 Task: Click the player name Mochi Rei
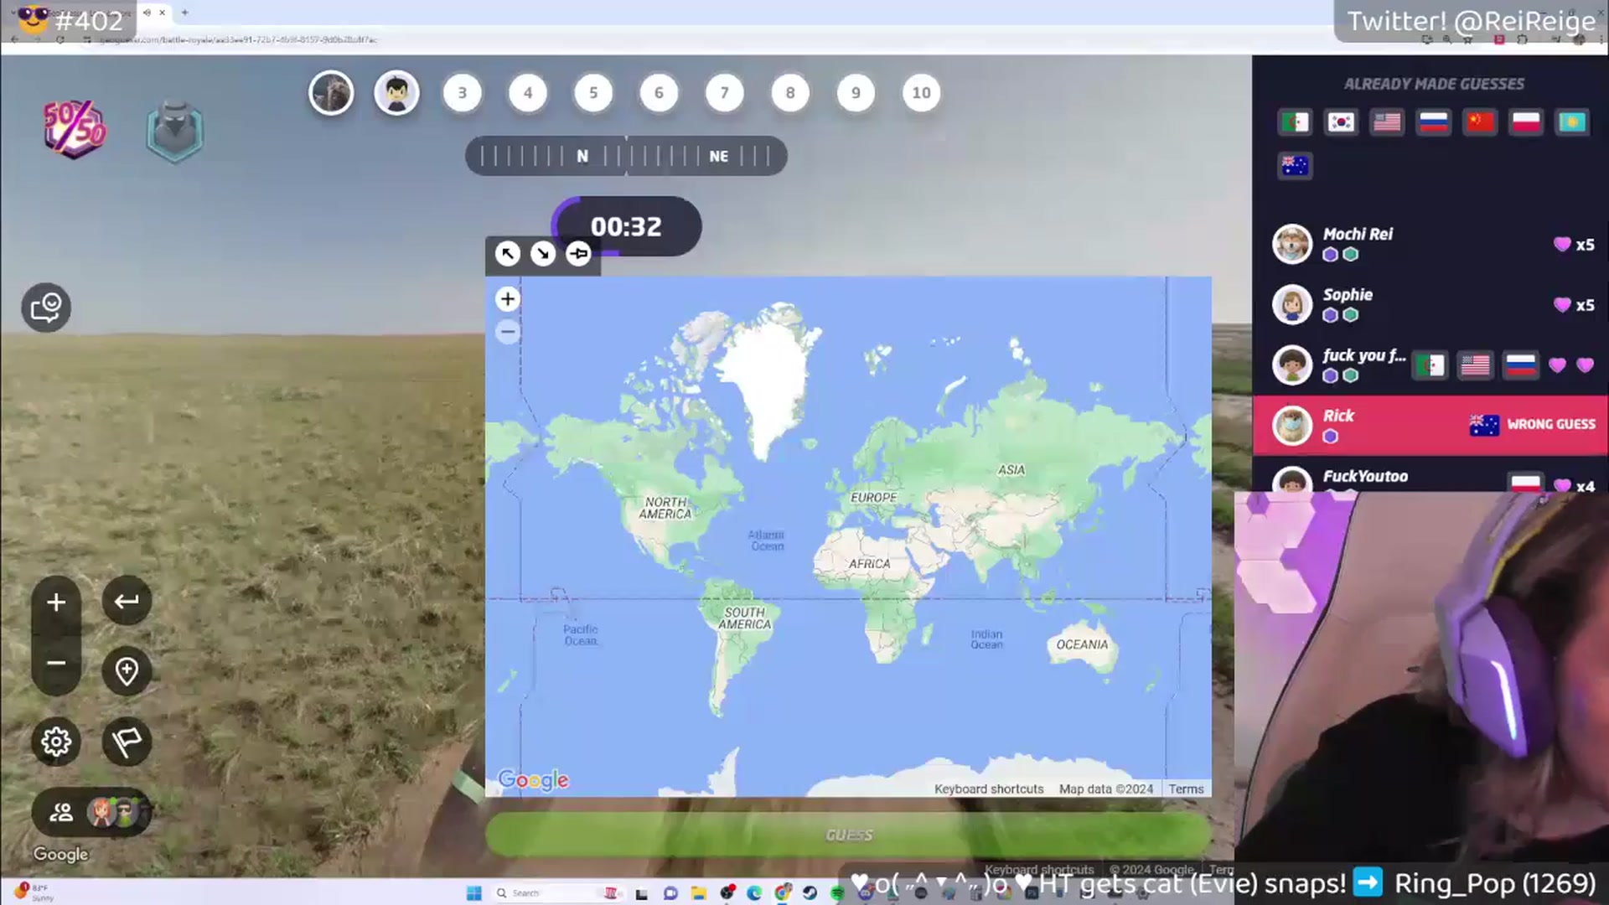click(x=1358, y=234)
